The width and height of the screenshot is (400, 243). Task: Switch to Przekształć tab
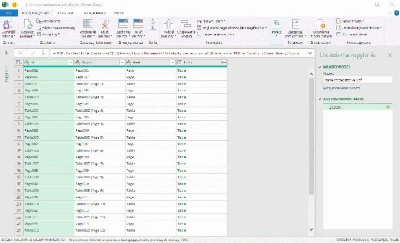pos(66,13)
